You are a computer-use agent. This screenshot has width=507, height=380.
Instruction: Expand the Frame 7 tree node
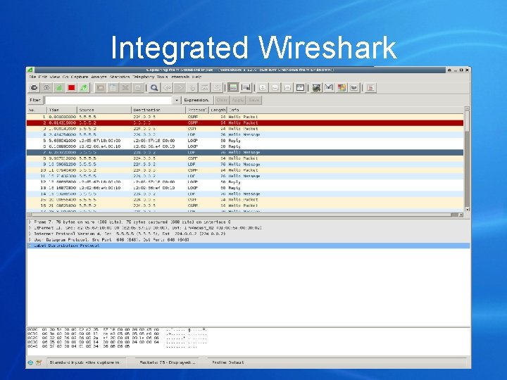pyautogui.click(x=30, y=222)
